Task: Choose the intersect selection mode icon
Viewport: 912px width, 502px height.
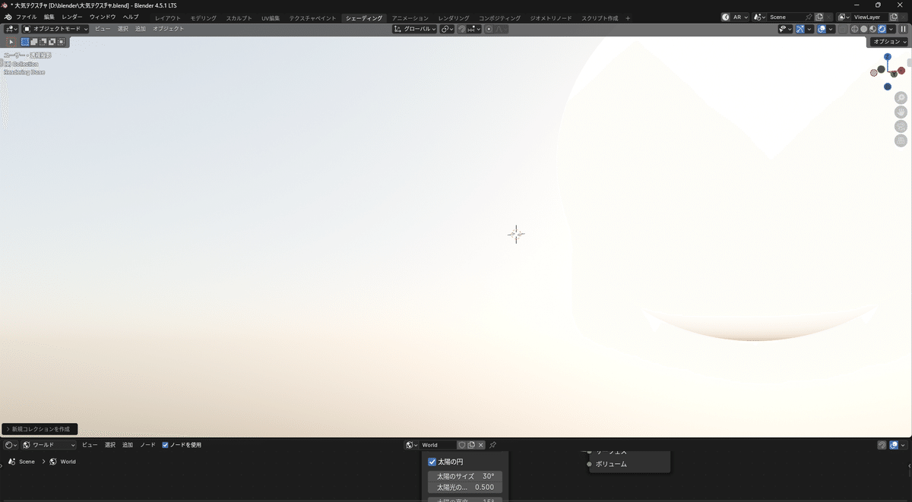Action: tap(62, 42)
